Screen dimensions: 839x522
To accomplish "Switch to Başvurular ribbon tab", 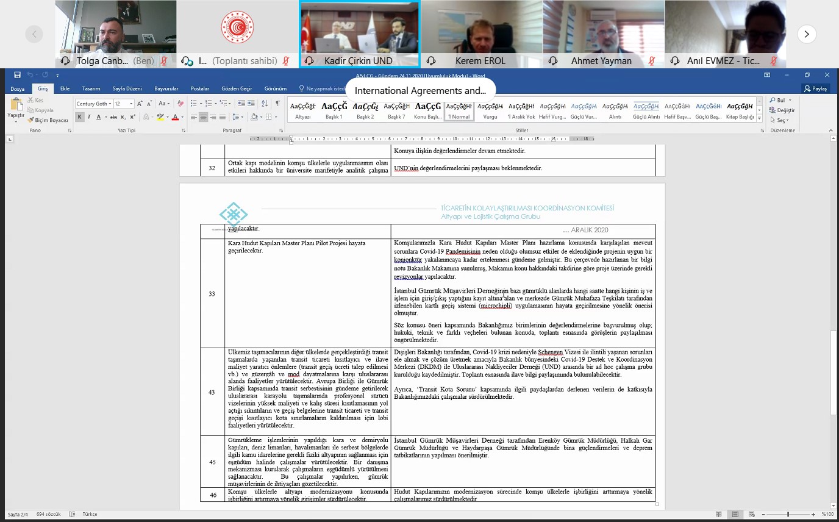I will [x=166, y=89].
